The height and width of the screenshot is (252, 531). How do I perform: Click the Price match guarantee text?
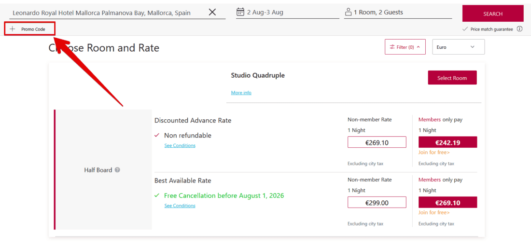(492, 29)
